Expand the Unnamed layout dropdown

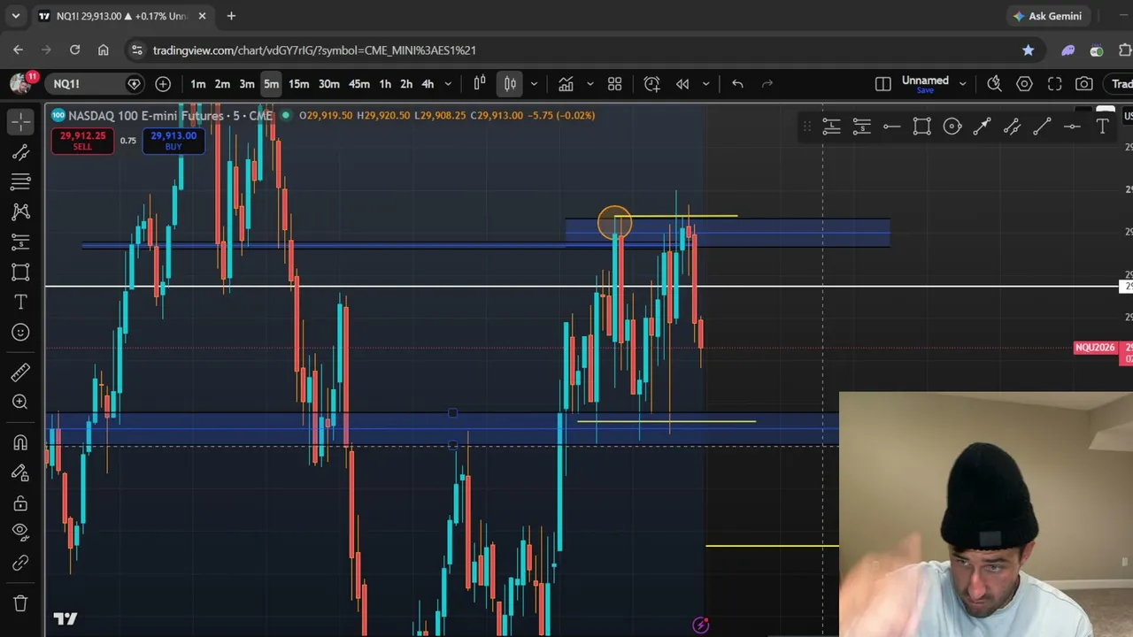pyautogui.click(x=962, y=84)
